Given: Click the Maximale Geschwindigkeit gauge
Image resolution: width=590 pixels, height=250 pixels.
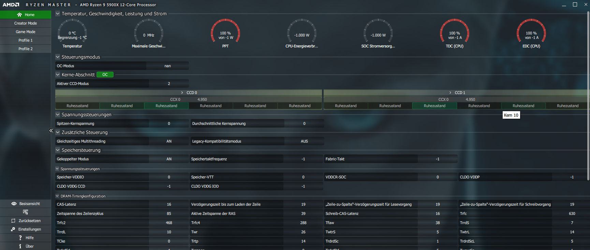Looking at the screenshot, I should pos(149,33).
